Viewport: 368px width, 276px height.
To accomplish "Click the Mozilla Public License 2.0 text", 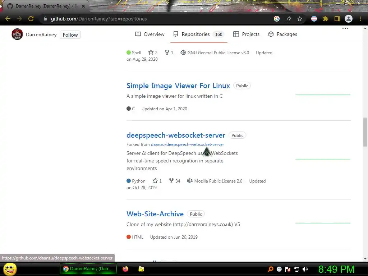I will (218, 181).
